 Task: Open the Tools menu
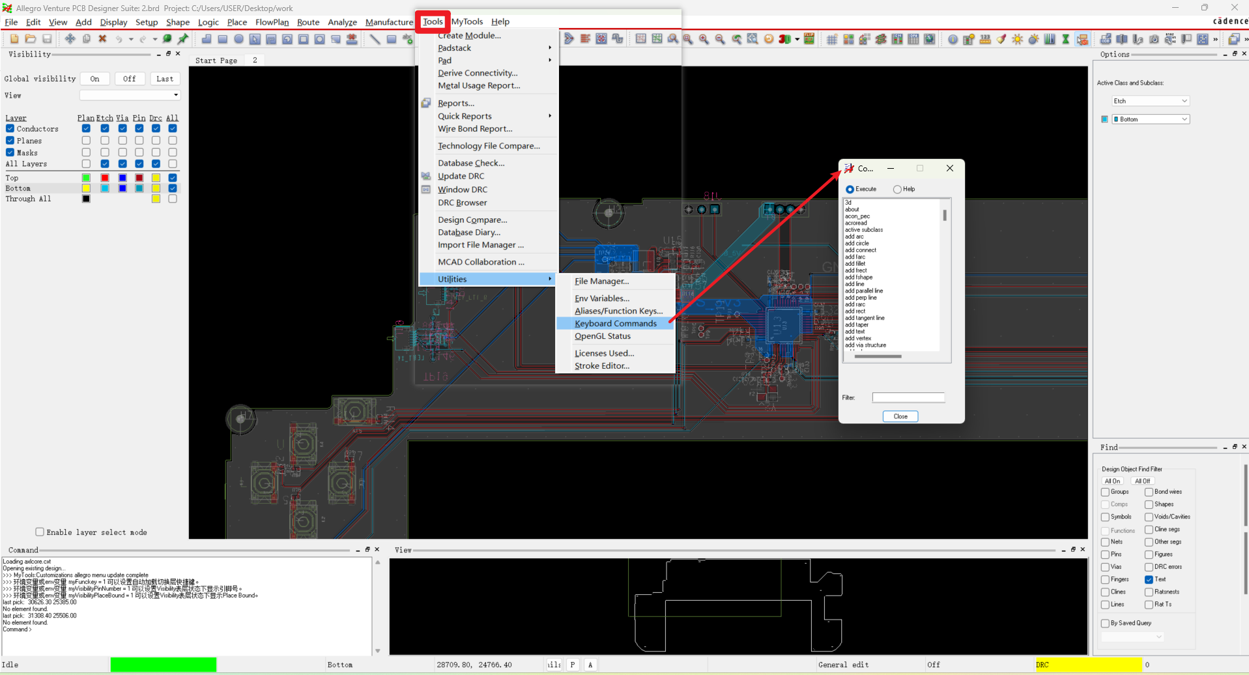tap(433, 22)
